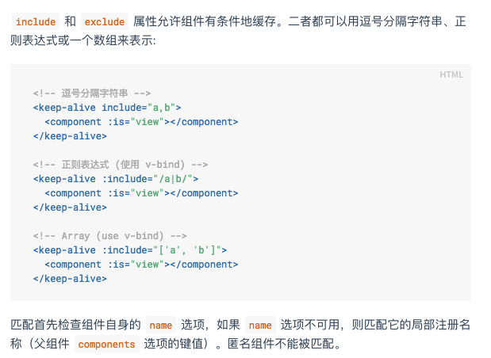Click the "正则表达式 (使用 v-bind)" comment
This screenshot has height=358, width=491.
click(121, 165)
